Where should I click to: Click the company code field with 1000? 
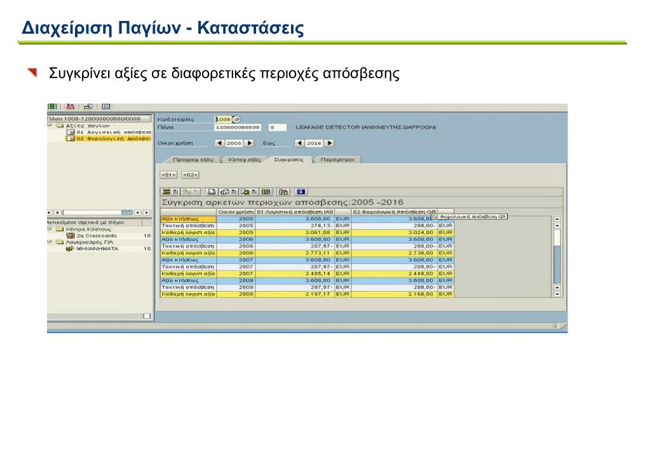(x=223, y=119)
